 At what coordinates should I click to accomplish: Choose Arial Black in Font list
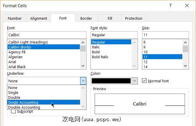tap(17, 67)
